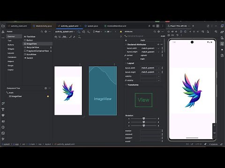Viewport: 225px width, 168px height.
Task: Search in the Palette panel
Action: (42, 32)
